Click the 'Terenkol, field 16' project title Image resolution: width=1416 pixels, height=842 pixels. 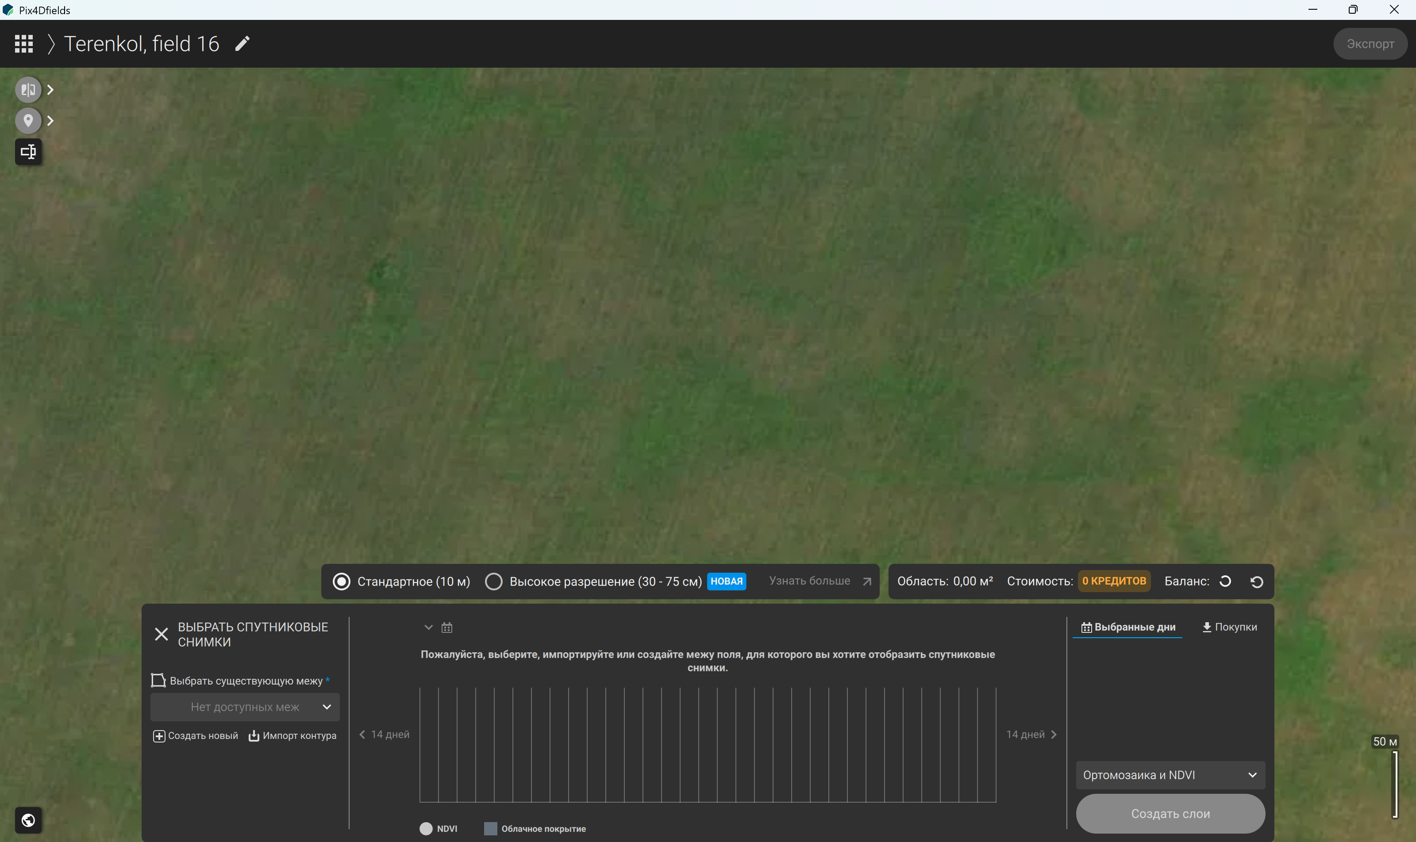141,44
